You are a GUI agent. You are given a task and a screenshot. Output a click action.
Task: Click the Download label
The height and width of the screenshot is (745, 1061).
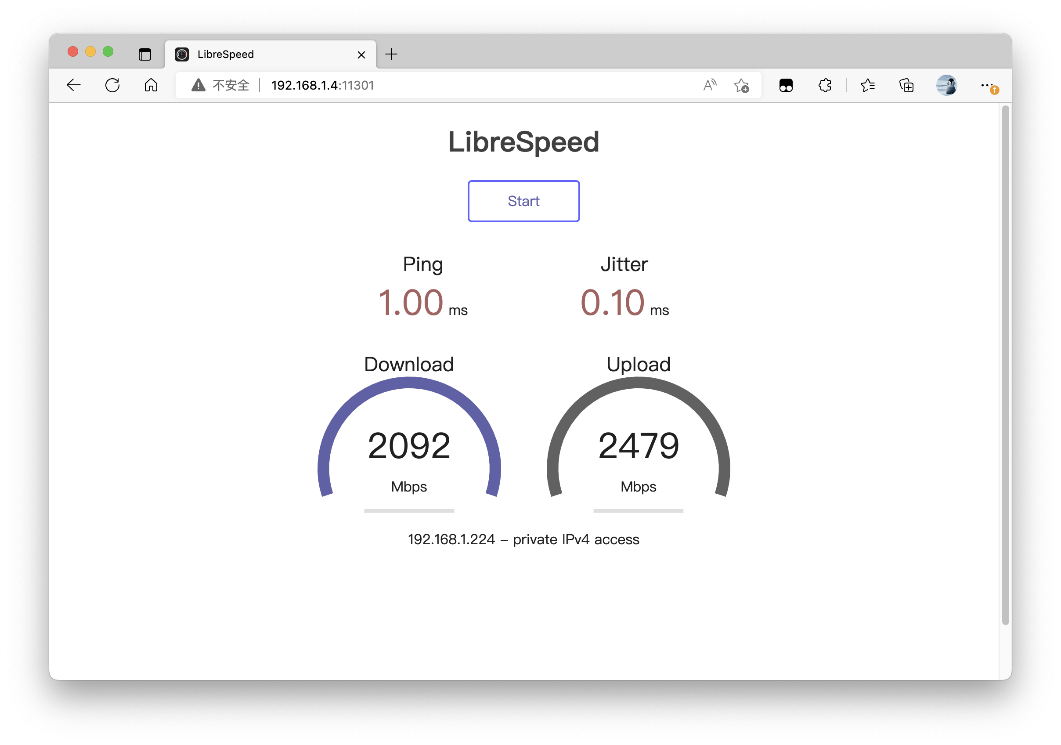coord(409,364)
